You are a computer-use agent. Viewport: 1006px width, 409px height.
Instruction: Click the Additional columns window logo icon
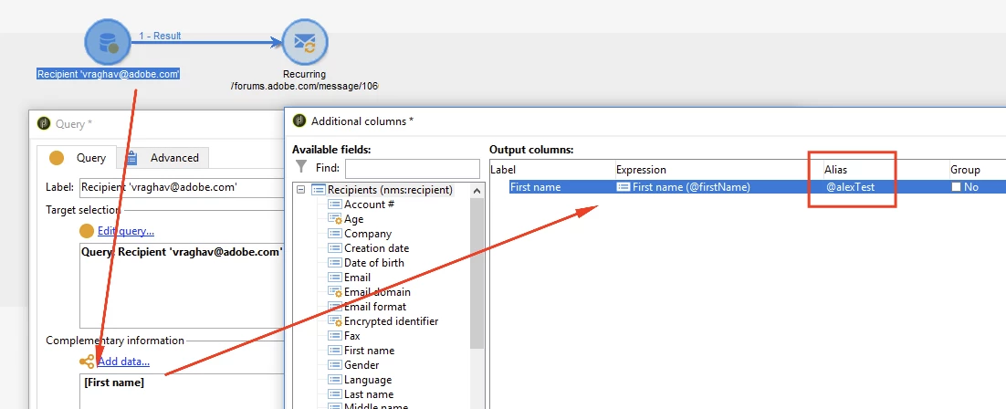(x=299, y=121)
